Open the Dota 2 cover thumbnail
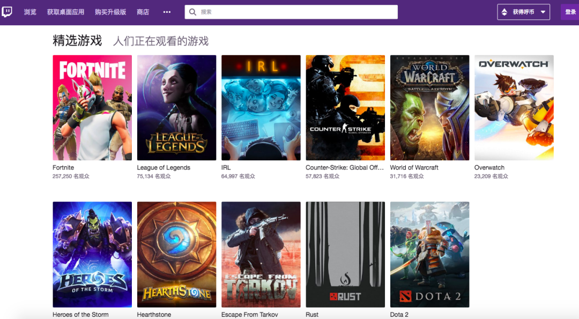The image size is (579, 319). tap(430, 254)
